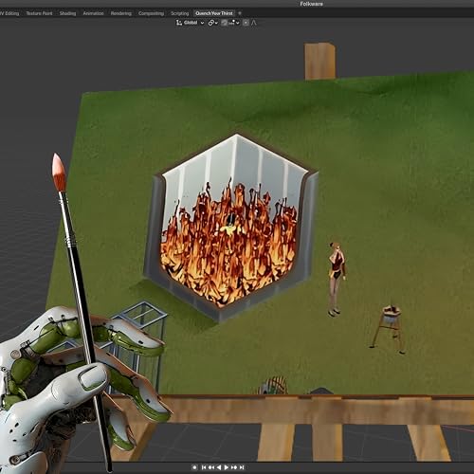Click the transform orientation axes icon
The image size is (474, 474).
[x=179, y=23]
